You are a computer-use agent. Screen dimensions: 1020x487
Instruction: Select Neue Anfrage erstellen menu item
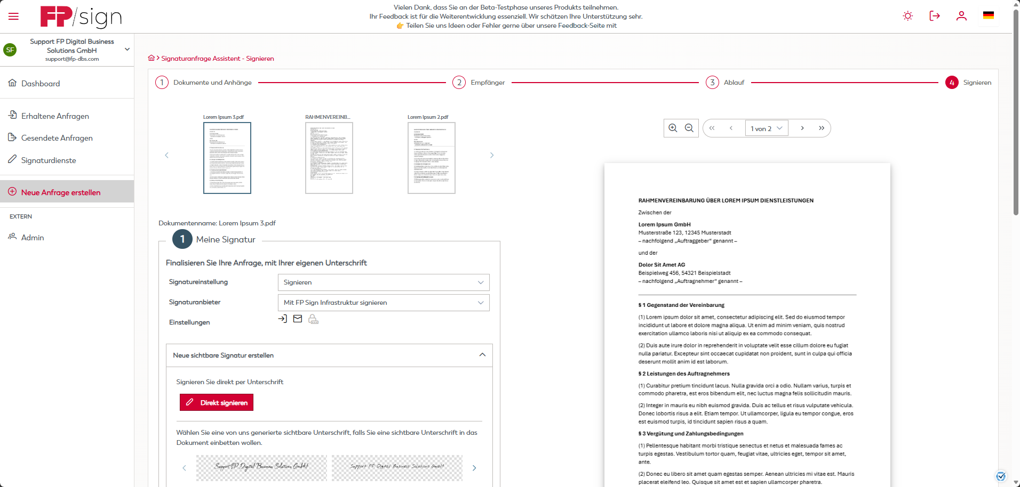point(67,192)
